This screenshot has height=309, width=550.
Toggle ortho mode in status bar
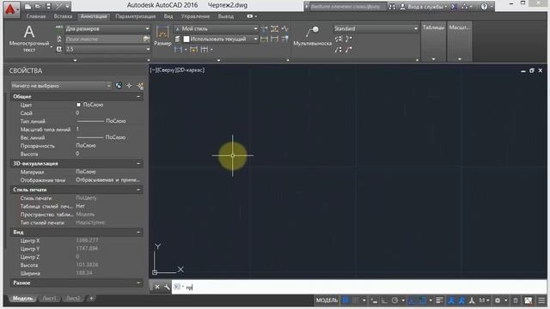pos(385,300)
